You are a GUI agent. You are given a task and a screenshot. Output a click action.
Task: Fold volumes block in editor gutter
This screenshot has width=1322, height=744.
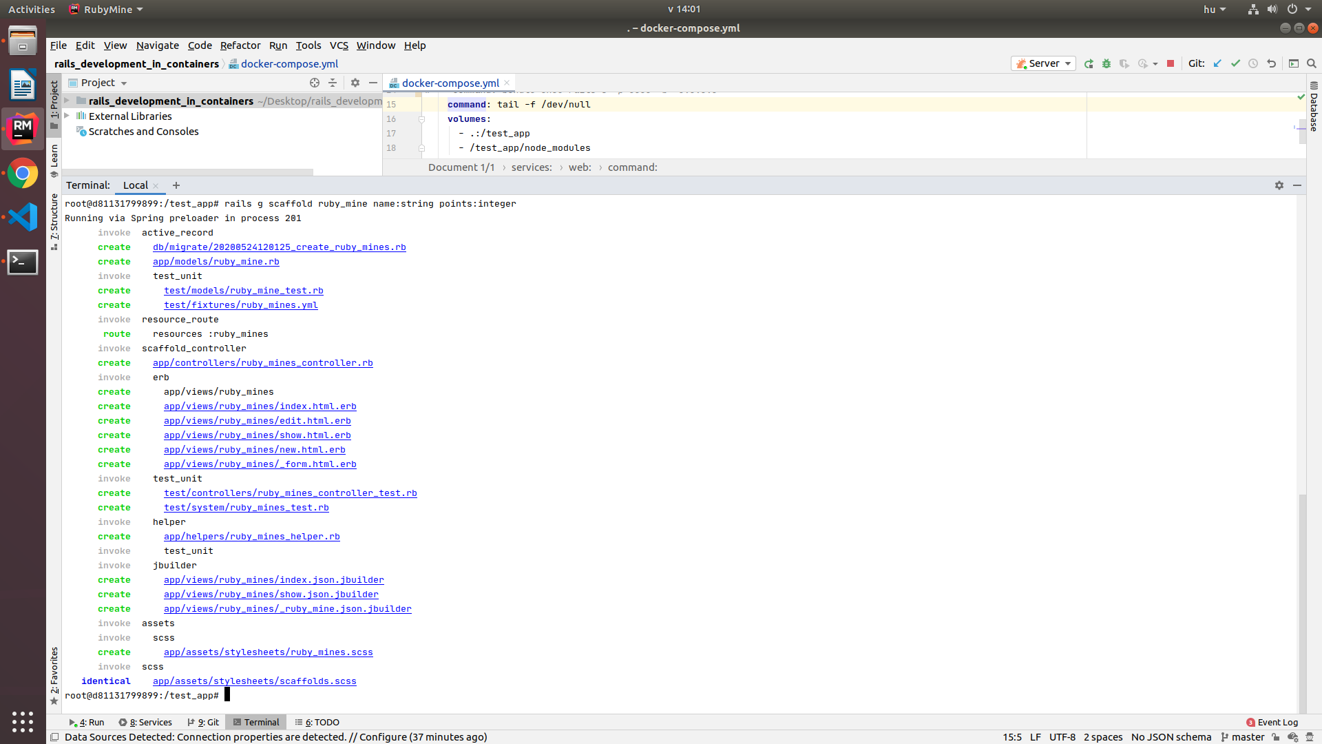421,119
